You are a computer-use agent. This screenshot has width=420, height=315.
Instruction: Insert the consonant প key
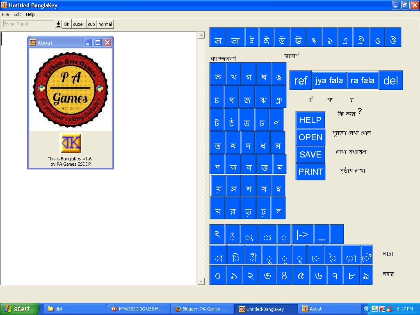[217, 164]
